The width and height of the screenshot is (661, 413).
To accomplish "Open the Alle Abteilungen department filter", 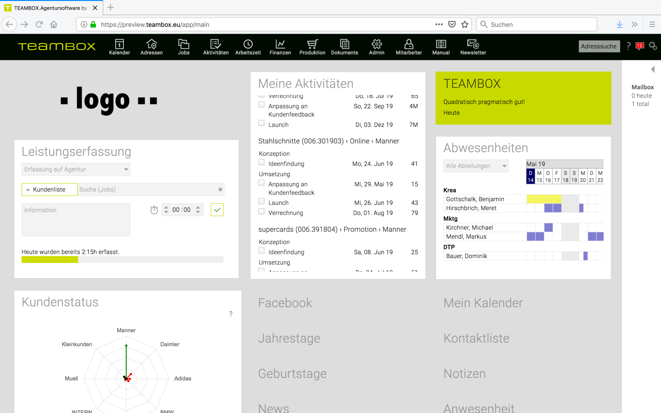I will [x=475, y=166].
